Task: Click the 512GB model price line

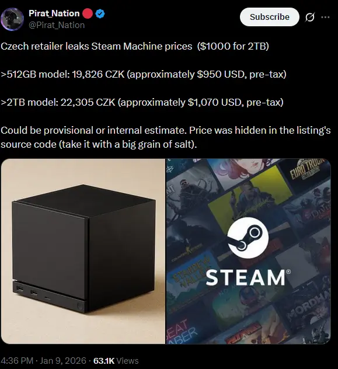Action: 144,74
